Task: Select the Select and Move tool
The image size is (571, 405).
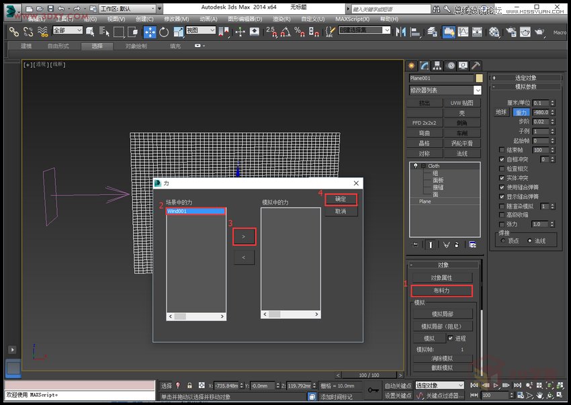Action: click(x=150, y=32)
